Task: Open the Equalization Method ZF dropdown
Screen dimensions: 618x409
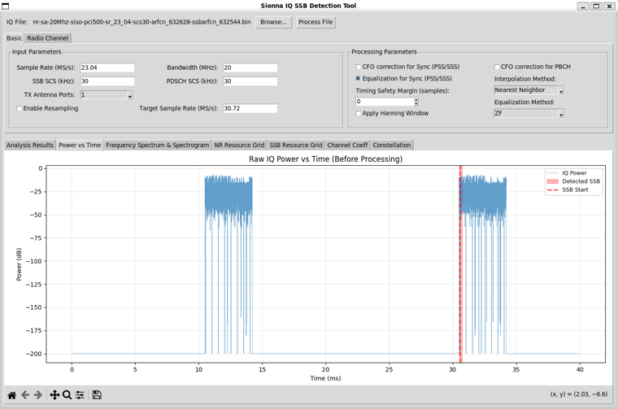Action: coord(529,114)
